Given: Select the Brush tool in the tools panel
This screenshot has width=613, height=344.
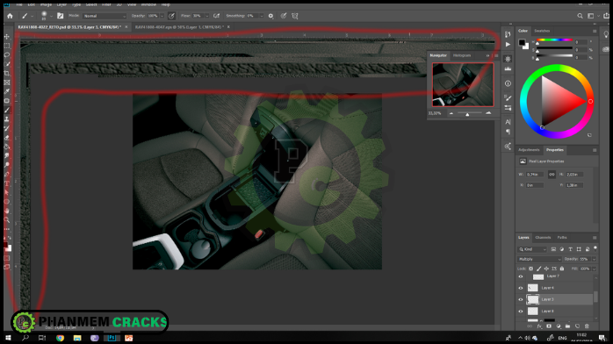Looking at the screenshot, I should pyautogui.click(x=7, y=110).
